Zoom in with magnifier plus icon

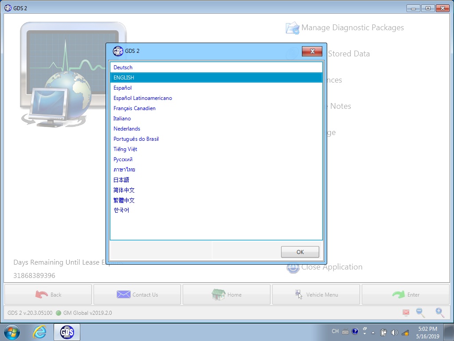[x=440, y=313]
